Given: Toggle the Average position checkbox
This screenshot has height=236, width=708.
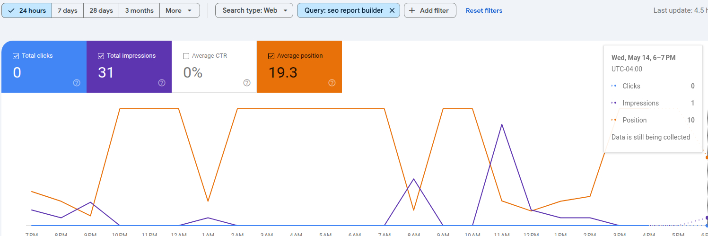Looking at the screenshot, I should [x=271, y=56].
